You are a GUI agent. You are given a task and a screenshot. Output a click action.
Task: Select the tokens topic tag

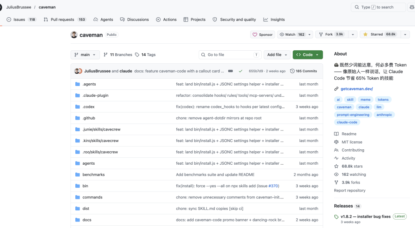pyautogui.click(x=383, y=100)
